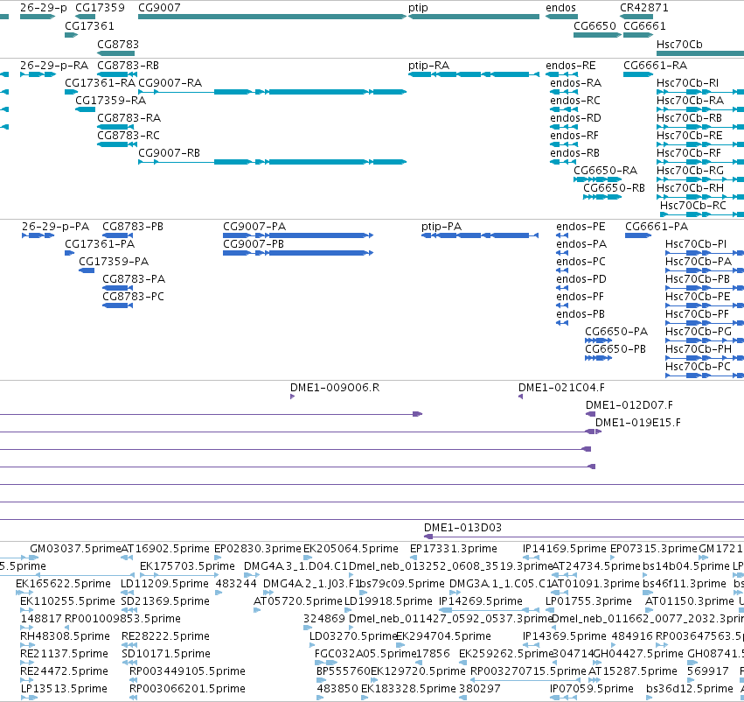Select EST LP13513.5prime

pos(64,689)
